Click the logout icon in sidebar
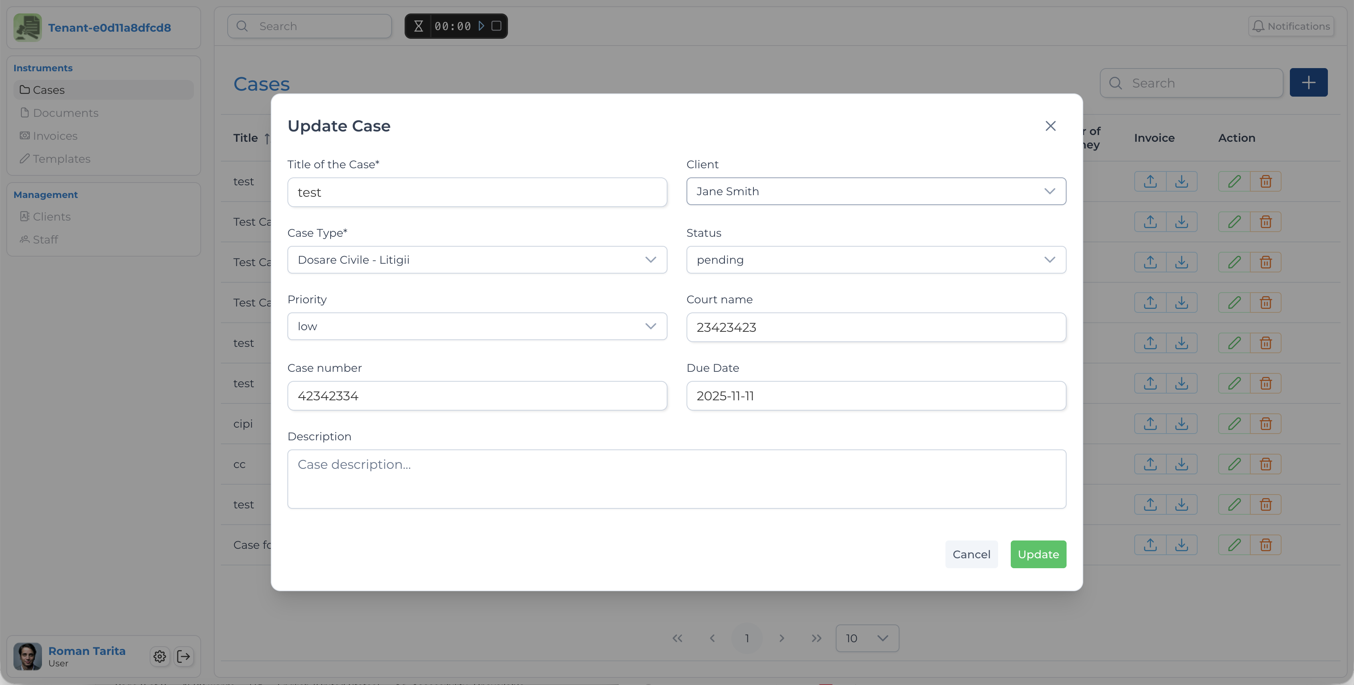Viewport: 1354px width, 685px height. click(x=184, y=656)
